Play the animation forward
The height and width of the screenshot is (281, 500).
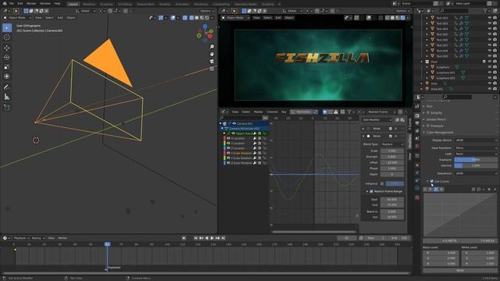[x=212, y=238]
